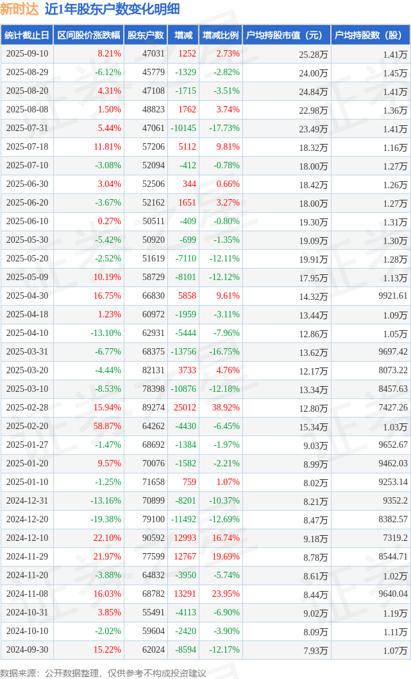Select the 58.87% price change cell
The width and height of the screenshot is (411, 679).
click(x=107, y=427)
